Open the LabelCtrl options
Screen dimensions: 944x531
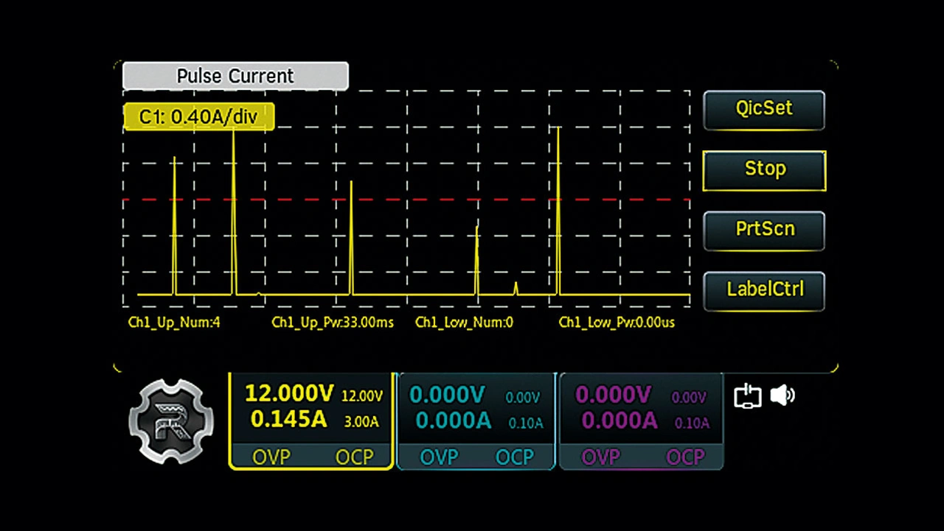[764, 290]
